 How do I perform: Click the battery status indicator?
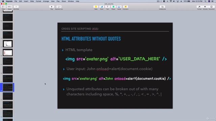pyautogui.click(x=187, y=1)
